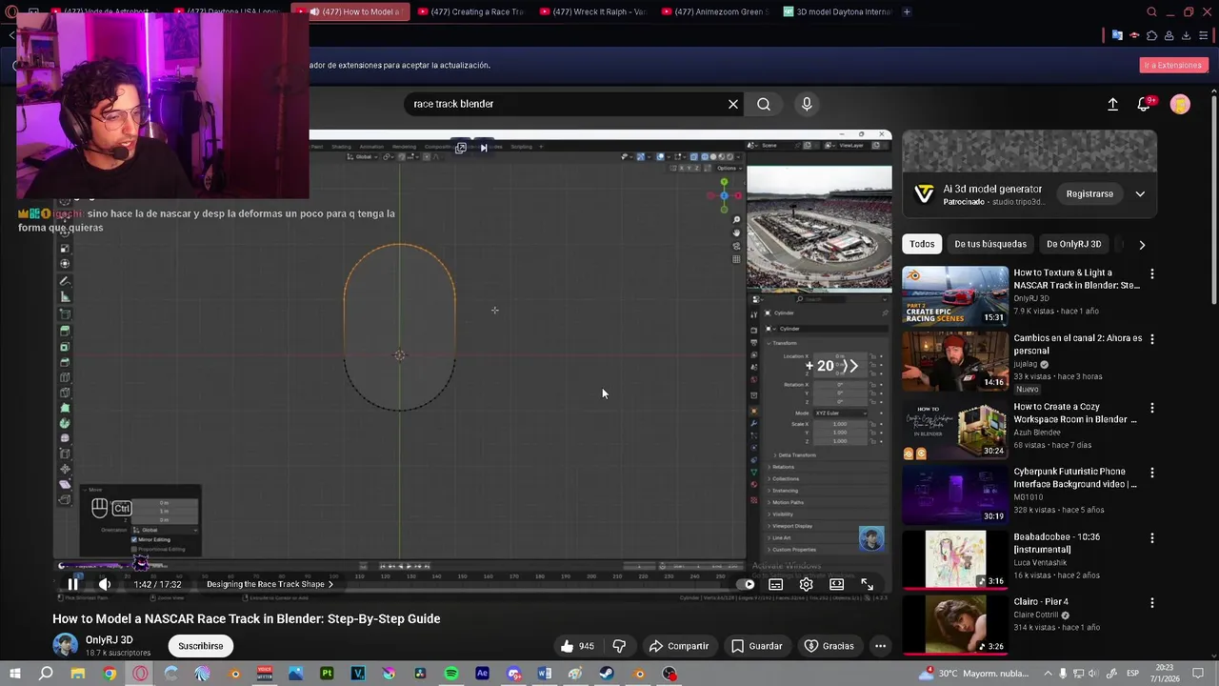Like the video showing 945 likes

pyautogui.click(x=577, y=646)
